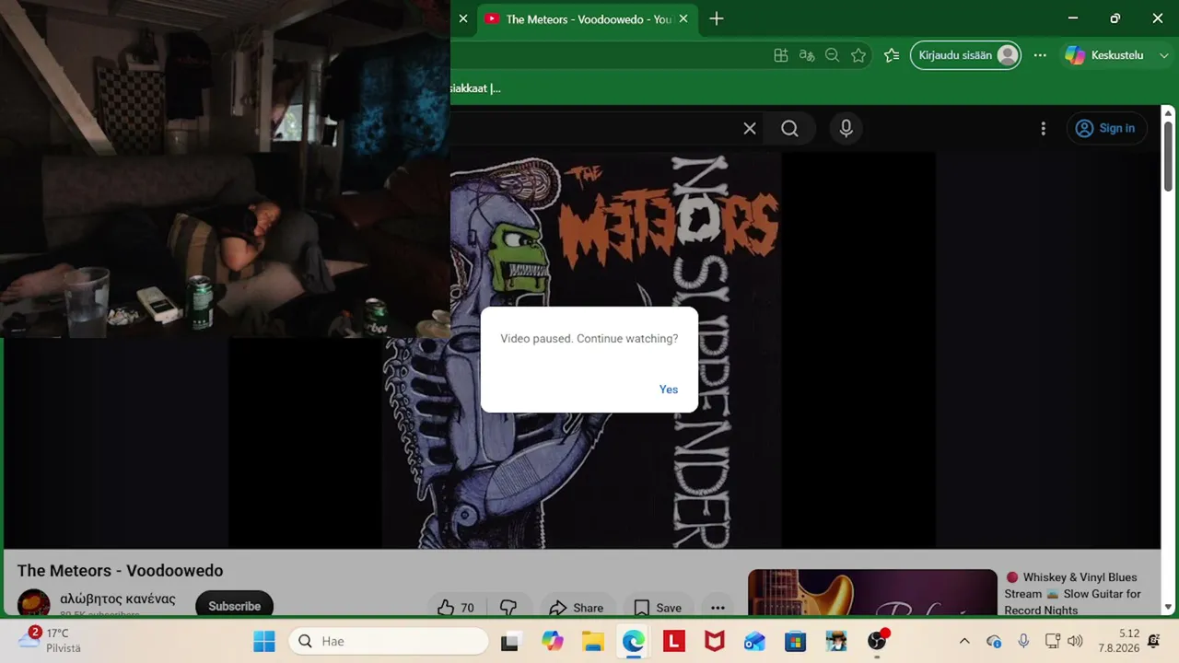This screenshot has height=663, width=1179.
Task: Focus the taskbar Hae search box
Action: [389, 641]
